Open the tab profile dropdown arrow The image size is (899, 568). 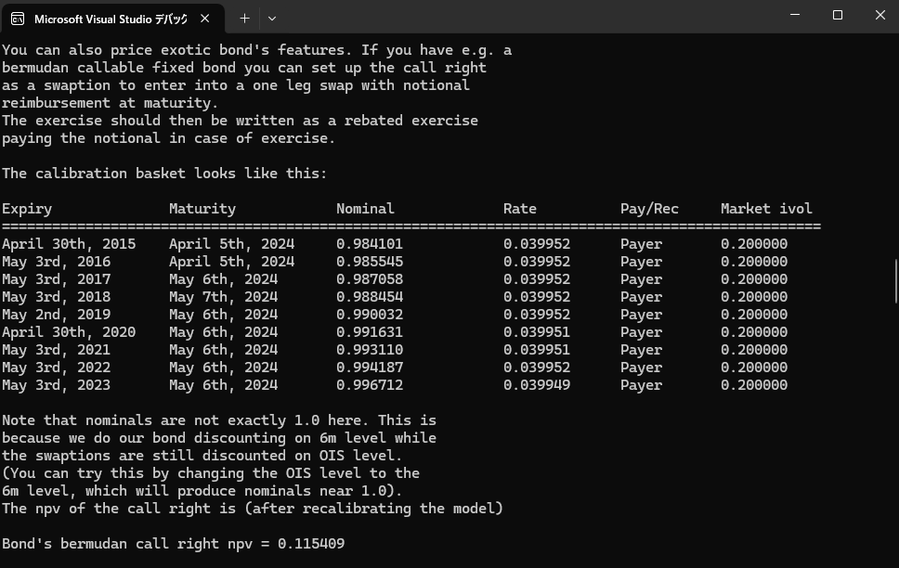pyautogui.click(x=272, y=19)
